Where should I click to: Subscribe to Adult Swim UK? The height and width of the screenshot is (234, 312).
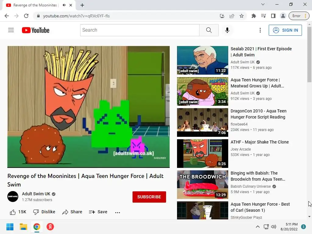[x=149, y=197]
